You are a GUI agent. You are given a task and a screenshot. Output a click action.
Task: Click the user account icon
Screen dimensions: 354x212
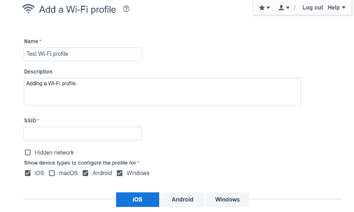pyautogui.click(x=281, y=8)
